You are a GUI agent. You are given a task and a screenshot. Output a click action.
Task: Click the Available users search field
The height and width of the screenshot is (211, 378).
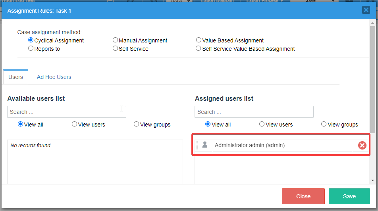click(x=66, y=112)
